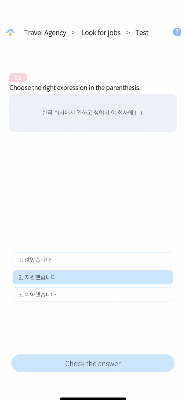Select 'Test' in the breadcrumb trail
Image resolution: width=186 pixels, height=404 pixels.
pos(142,33)
